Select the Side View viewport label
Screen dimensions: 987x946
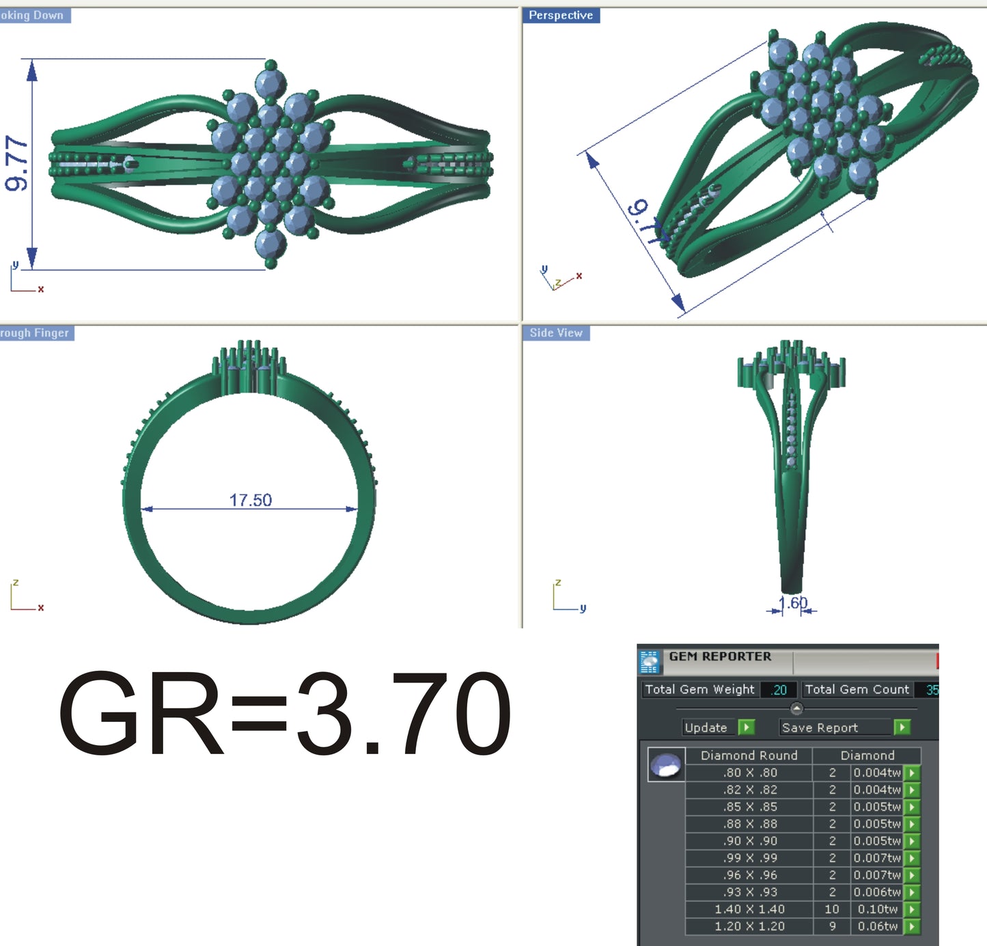click(x=556, y=333)
